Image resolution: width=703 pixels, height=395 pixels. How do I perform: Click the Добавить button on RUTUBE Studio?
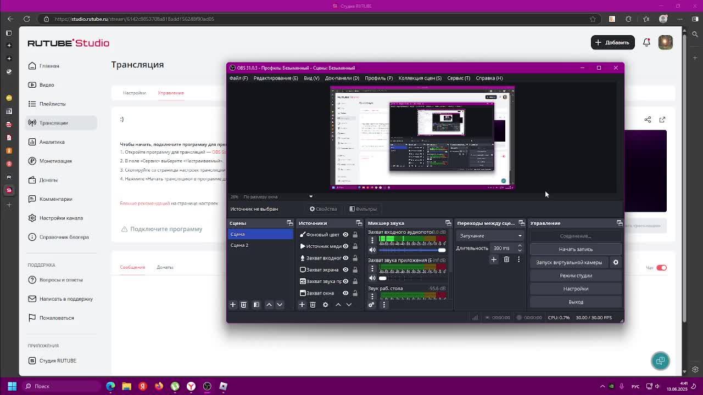point(612,42)
